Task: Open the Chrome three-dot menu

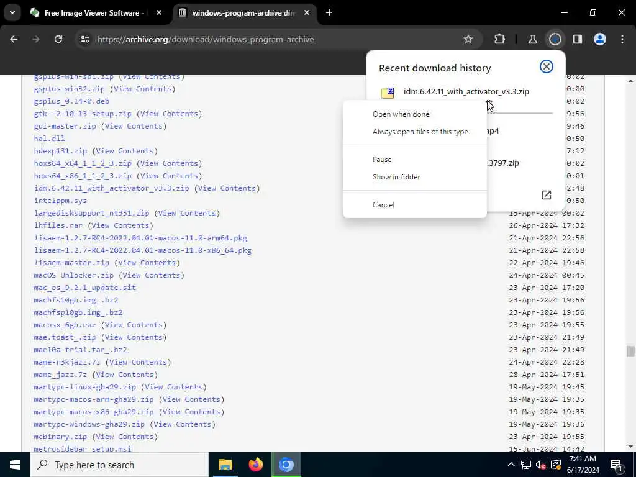Action: click(622, 39)
